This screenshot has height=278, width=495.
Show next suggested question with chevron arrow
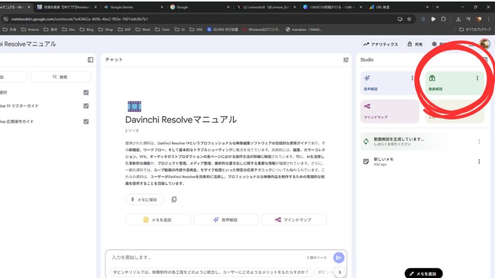click(340, 272)
